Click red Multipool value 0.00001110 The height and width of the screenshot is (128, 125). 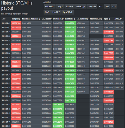click(x=16, y=28)
